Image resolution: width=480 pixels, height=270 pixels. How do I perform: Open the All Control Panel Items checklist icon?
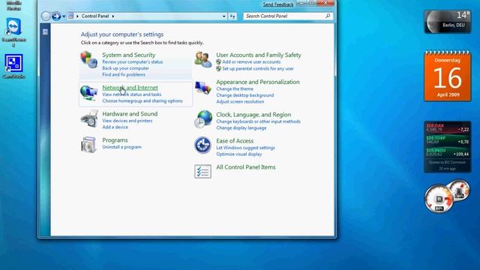(202, 171)
